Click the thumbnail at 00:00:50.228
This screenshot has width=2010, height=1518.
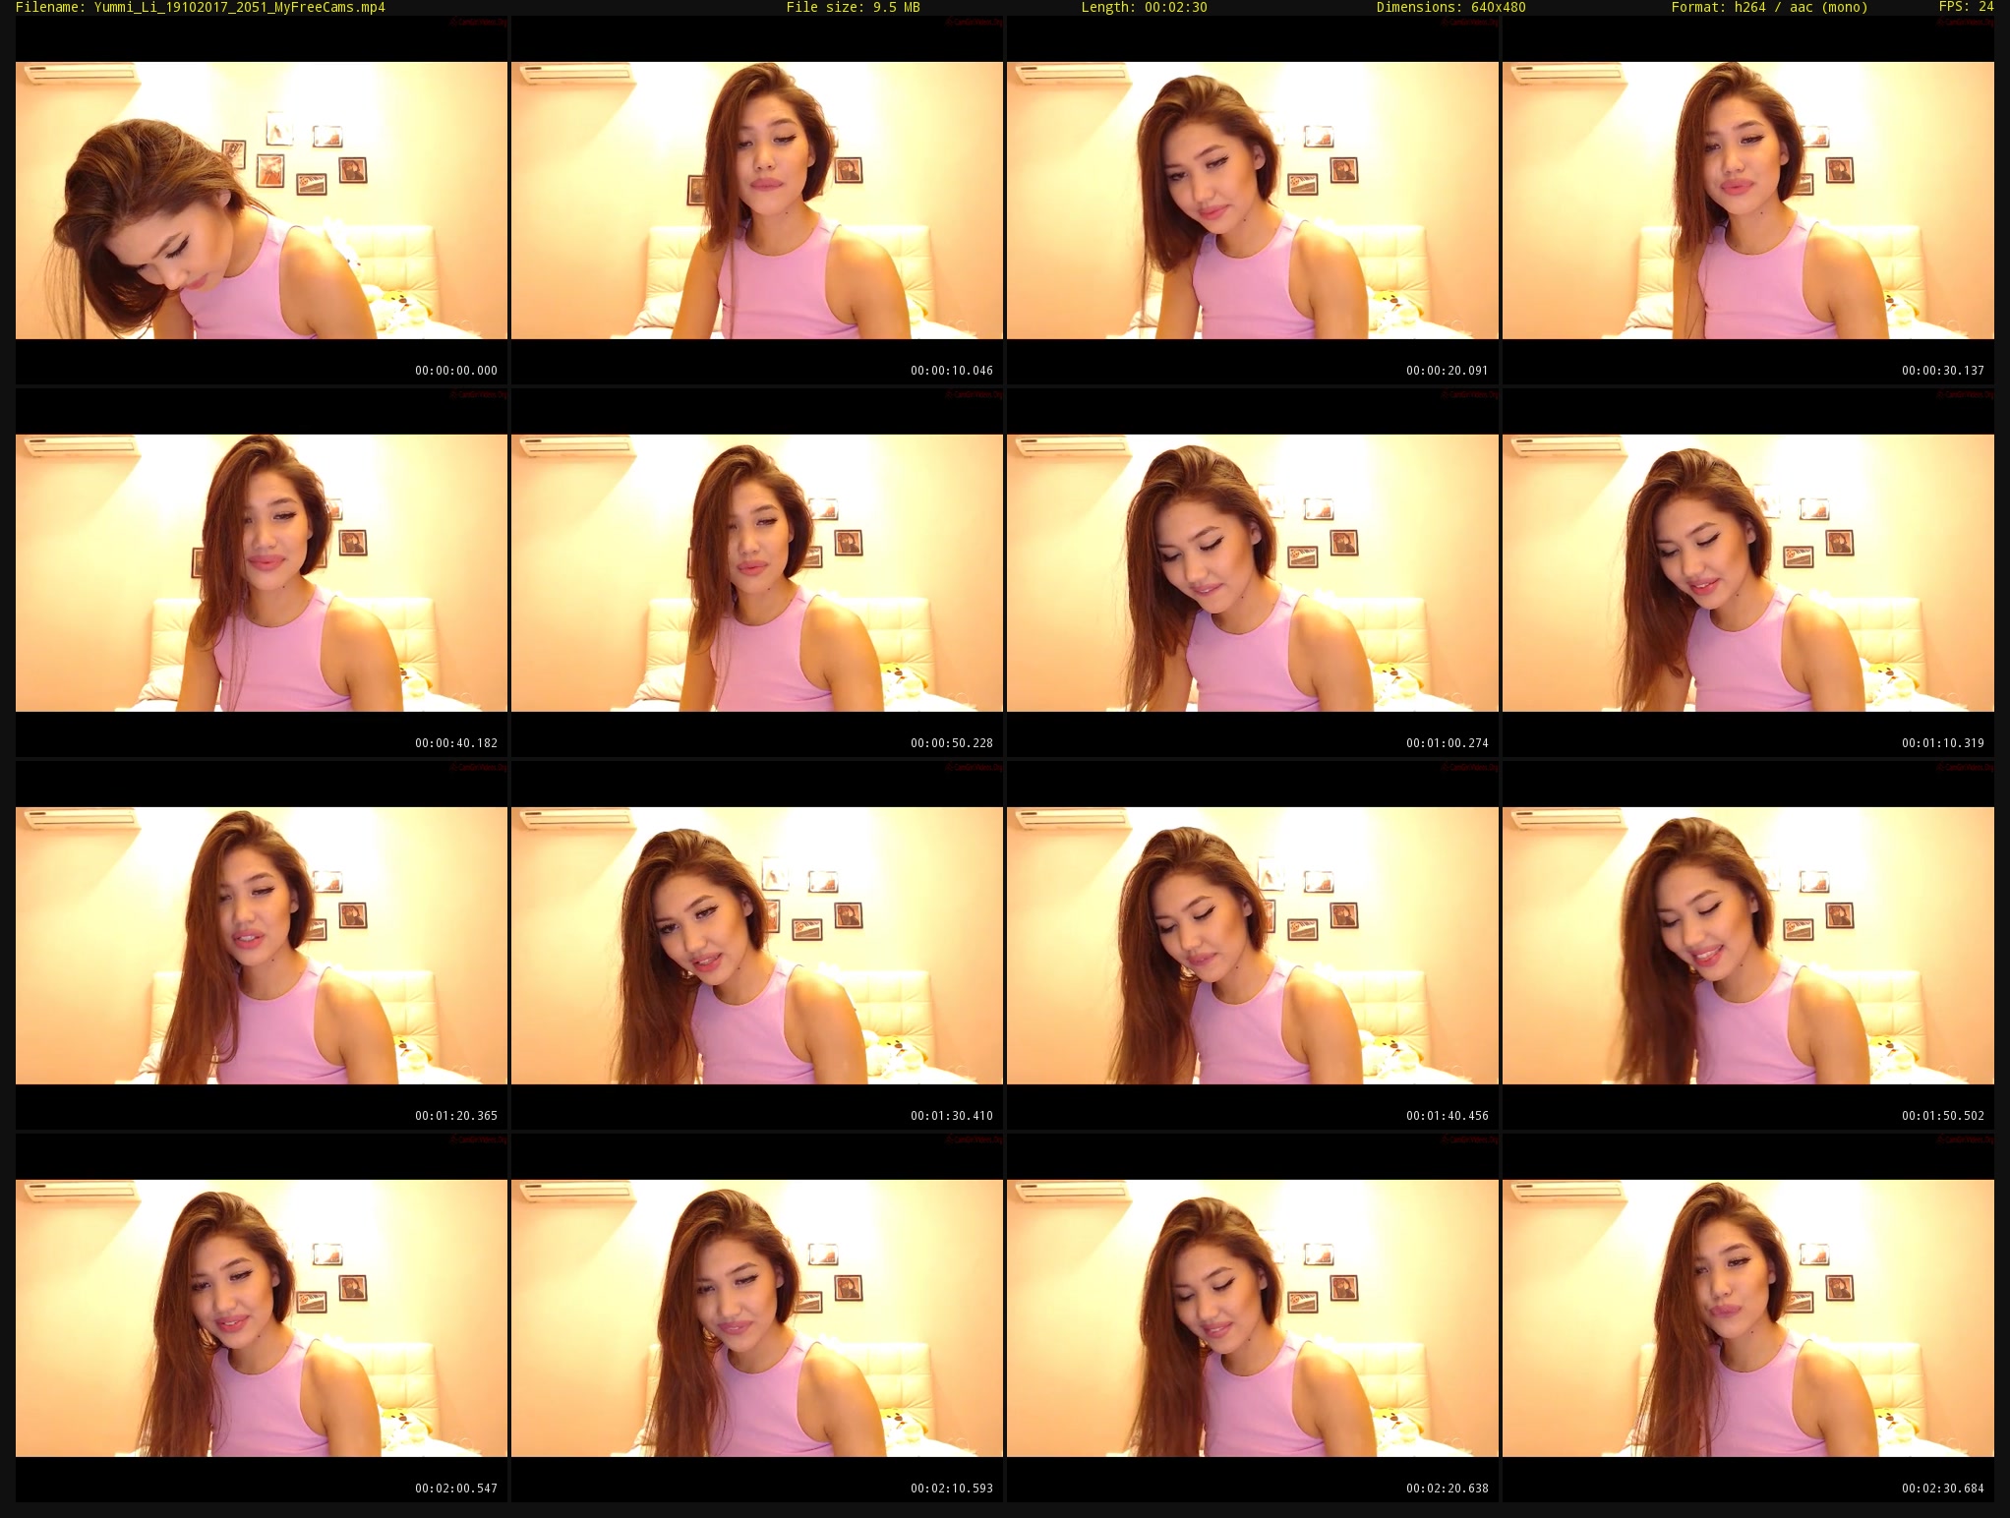757,573
